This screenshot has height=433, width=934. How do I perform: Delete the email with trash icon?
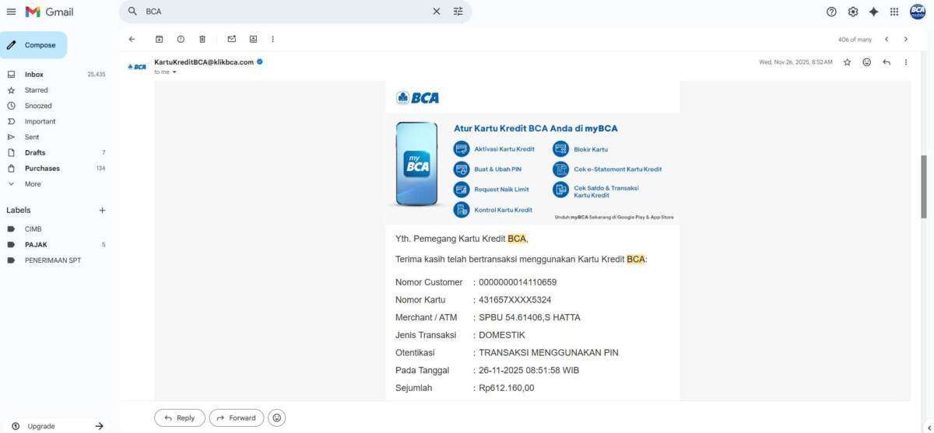click(202, 39)
